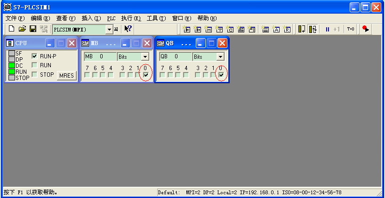The image size is (385, 198).
Task: Create a new PLC simulation file
Action: [11, 29]
